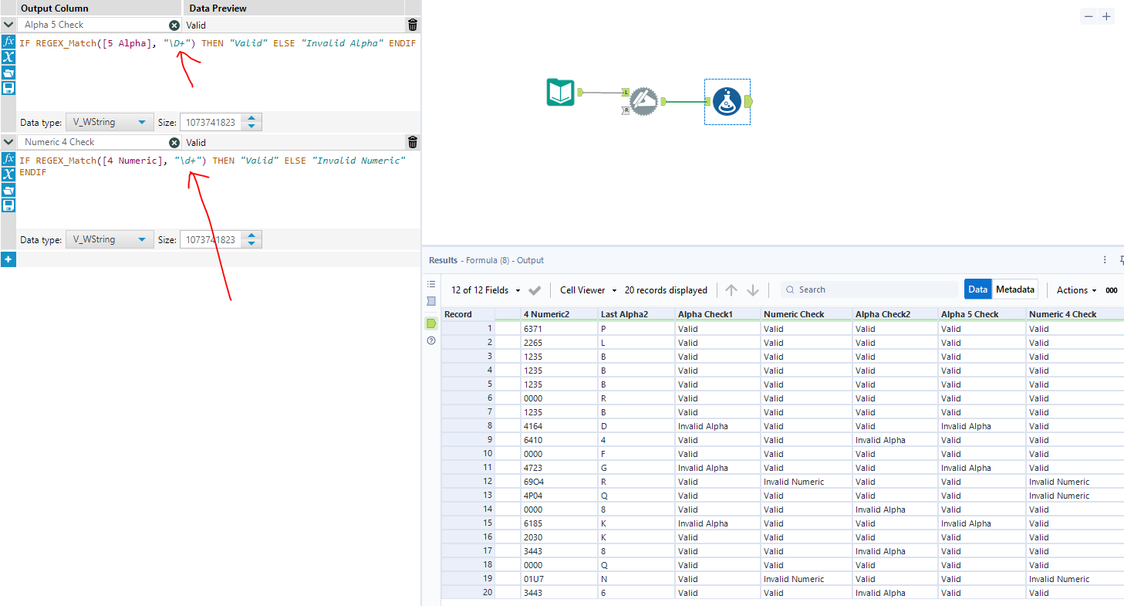Viewport: 1124px width, 606px height.
Task: Collapse the Alpha 5 Check expression
Action: (8, 25)
